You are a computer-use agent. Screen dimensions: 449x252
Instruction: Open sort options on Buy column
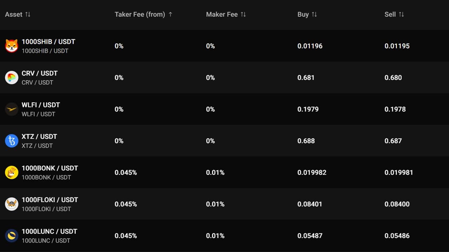point(315,14)
